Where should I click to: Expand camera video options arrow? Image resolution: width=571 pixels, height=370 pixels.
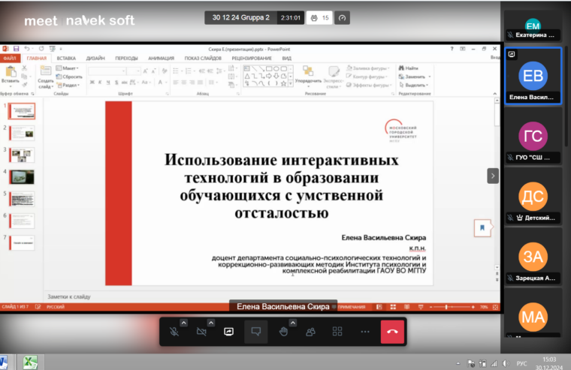click(211, 323)
